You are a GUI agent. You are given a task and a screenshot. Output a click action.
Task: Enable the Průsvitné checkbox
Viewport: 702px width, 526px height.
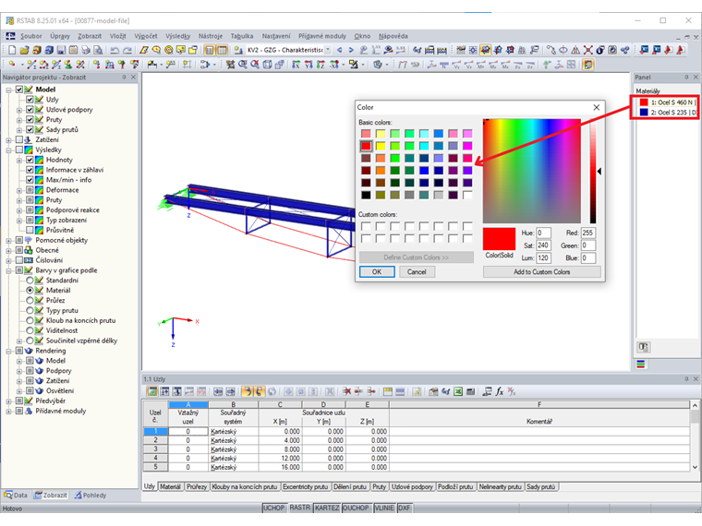coord(30,230)
